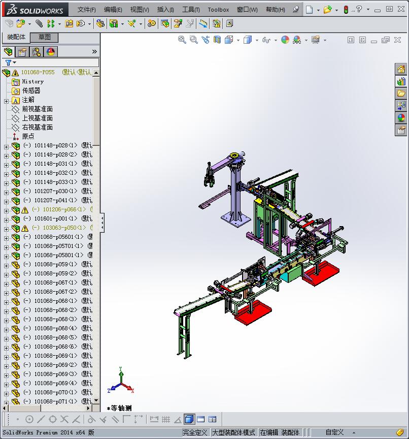Open the PropertyManager tab icon
The height and width of the screenshot is (439, 409).
(22, 52)
